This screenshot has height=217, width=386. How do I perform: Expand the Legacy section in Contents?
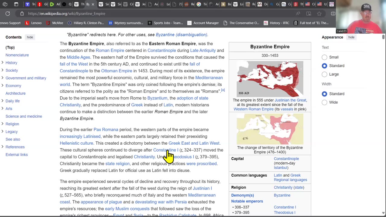(2, 132)
